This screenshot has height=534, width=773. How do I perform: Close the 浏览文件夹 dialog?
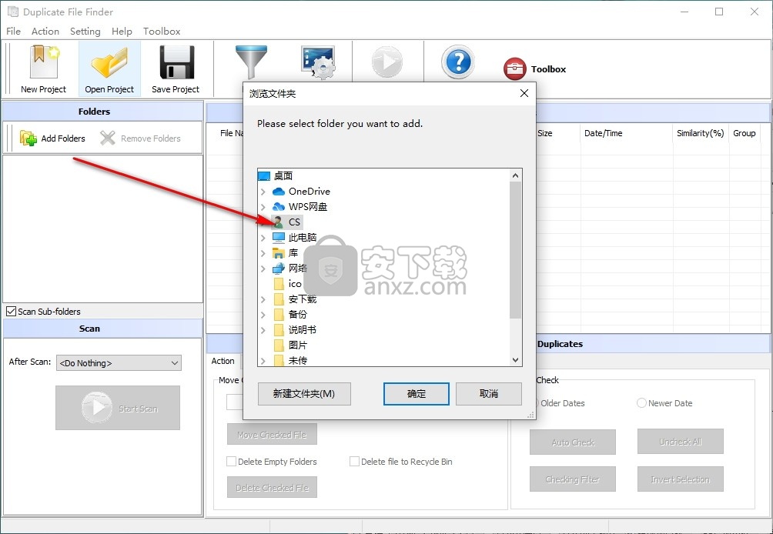pos(524,93)
